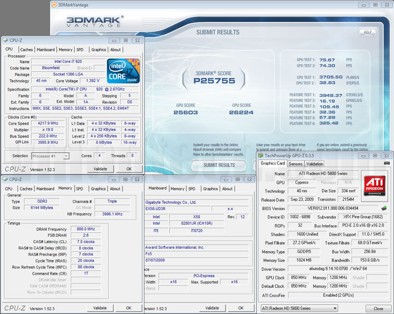Switch to the Caches tab in top CPU-Z window
The image size is (394, 314).
26,50
